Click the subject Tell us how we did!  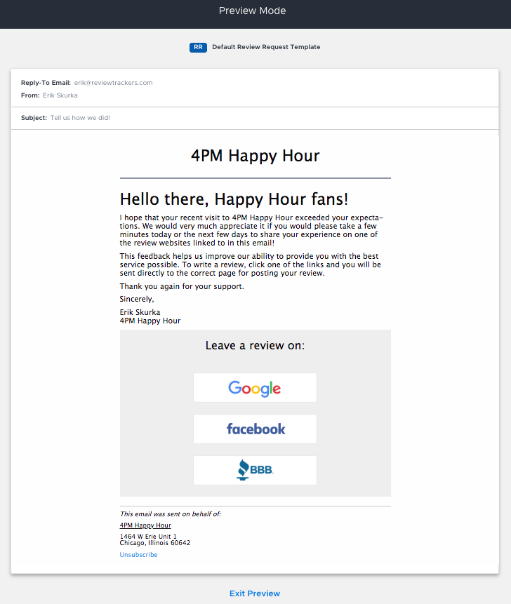pyautogui.click(x=80, y=118)
